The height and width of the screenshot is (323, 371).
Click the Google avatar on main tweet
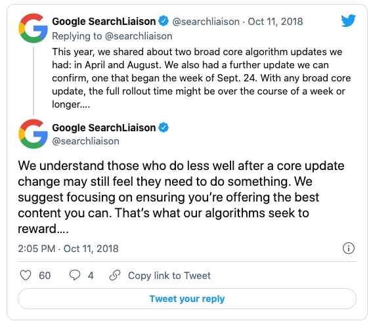click(x=33, y=134)
